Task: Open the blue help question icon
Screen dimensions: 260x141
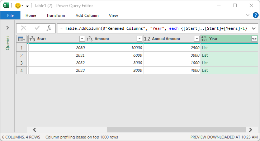Action: (256, 15)
